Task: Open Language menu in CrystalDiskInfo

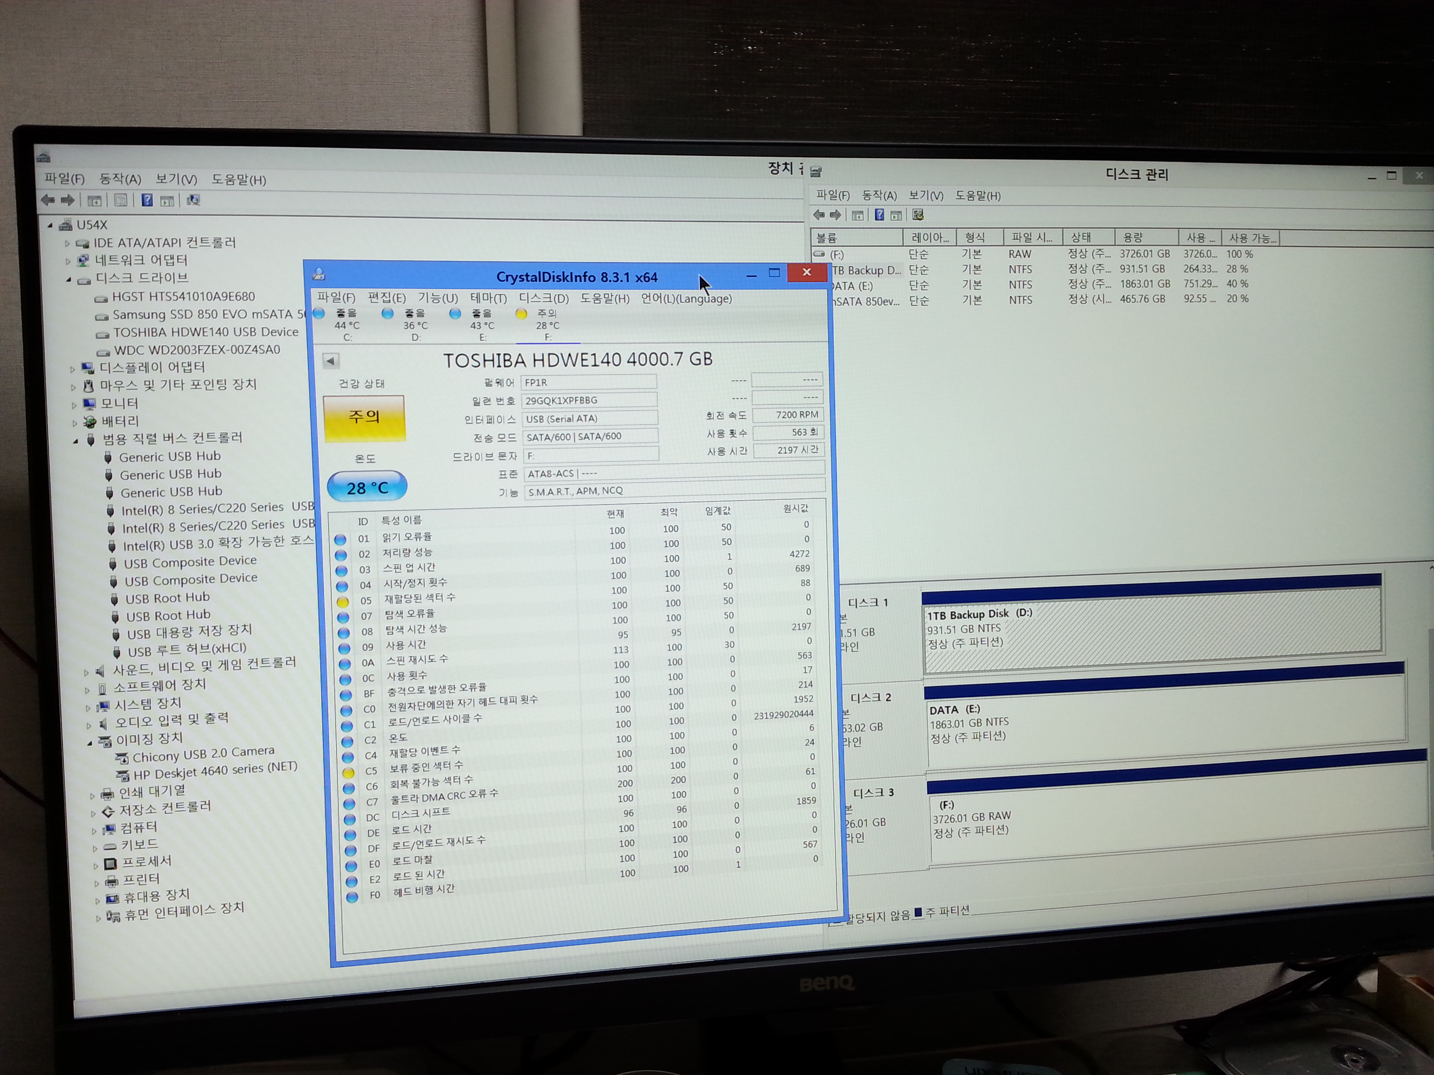Action: [x=686, y=299]
